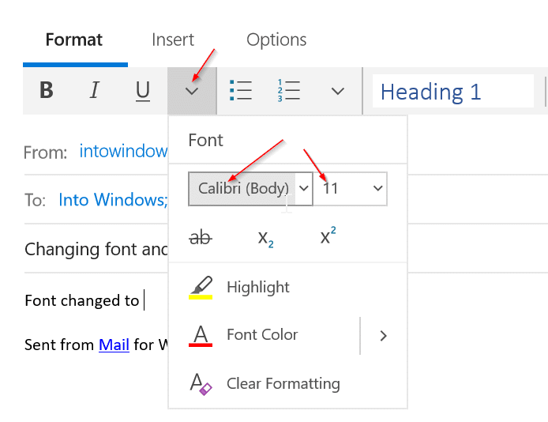Click into the message body text
This screenshot has width=548, height=422.
pyautogui.click(x=82, y=300)
